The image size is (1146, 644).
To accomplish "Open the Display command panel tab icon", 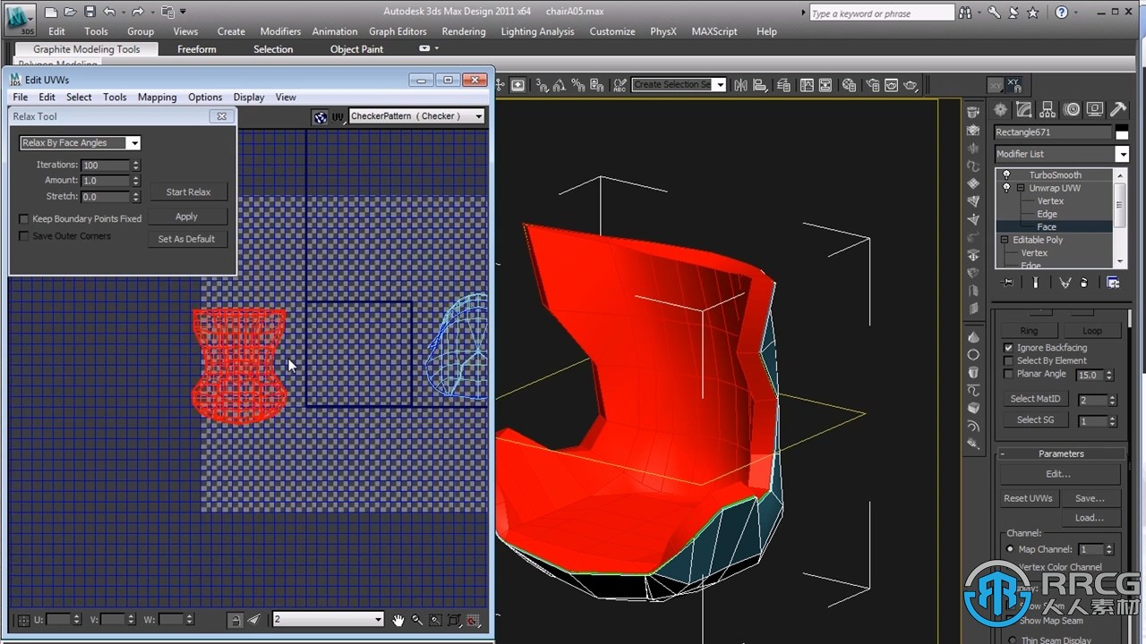I will [1094, 109].
